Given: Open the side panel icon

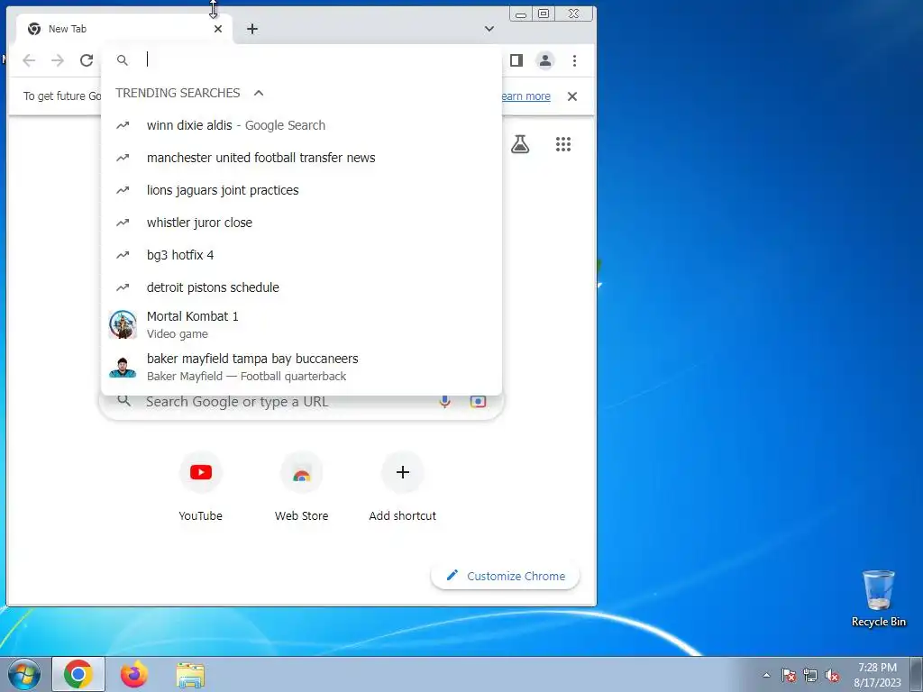Looking at the screenshot, I should pyautogui.click(x=516, y=60).
